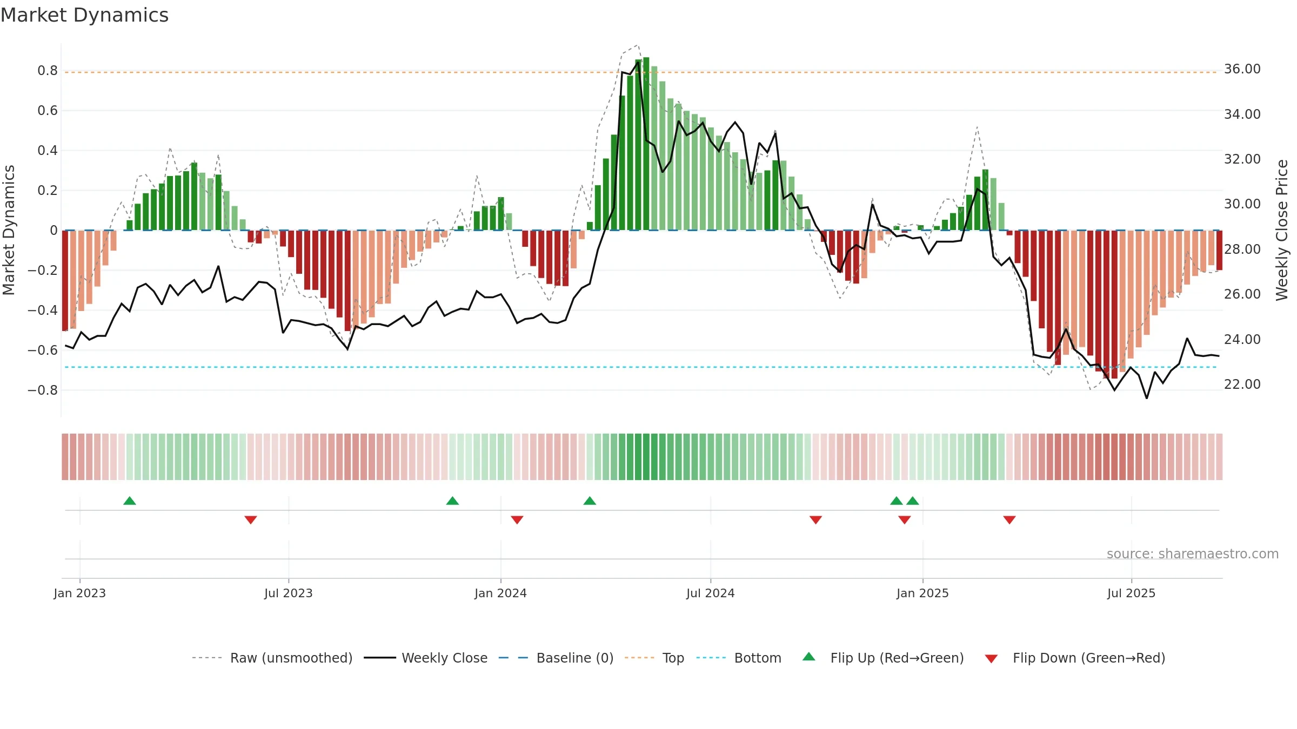Screen dimensions: 1297x729
Task: Click the −0.8 left axis tick label
Action: click(x=43, y=390)
